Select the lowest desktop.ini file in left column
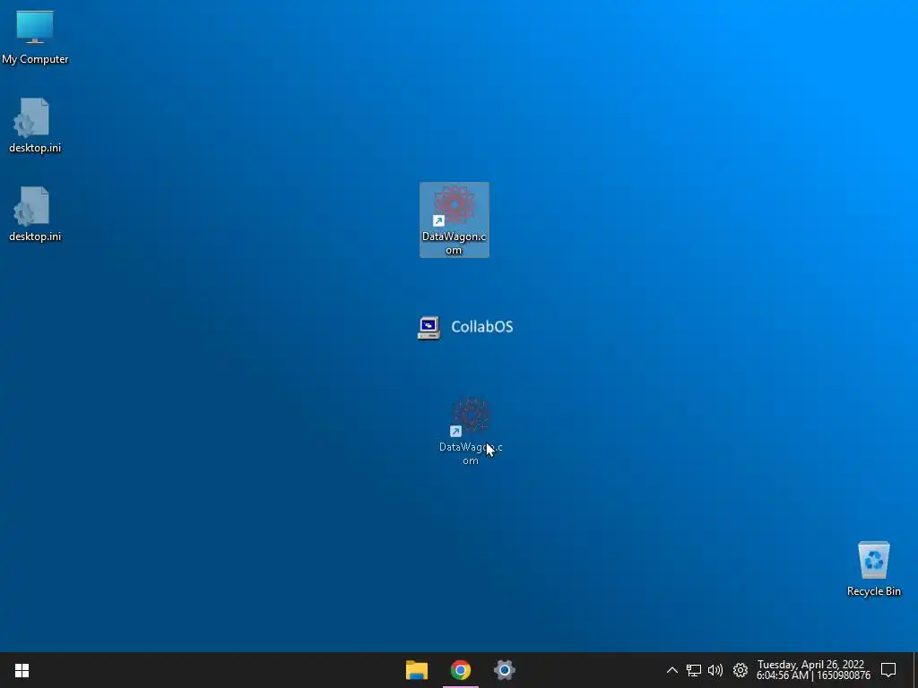The width and height of the screenshot is (918, 688). pos(35,214)
